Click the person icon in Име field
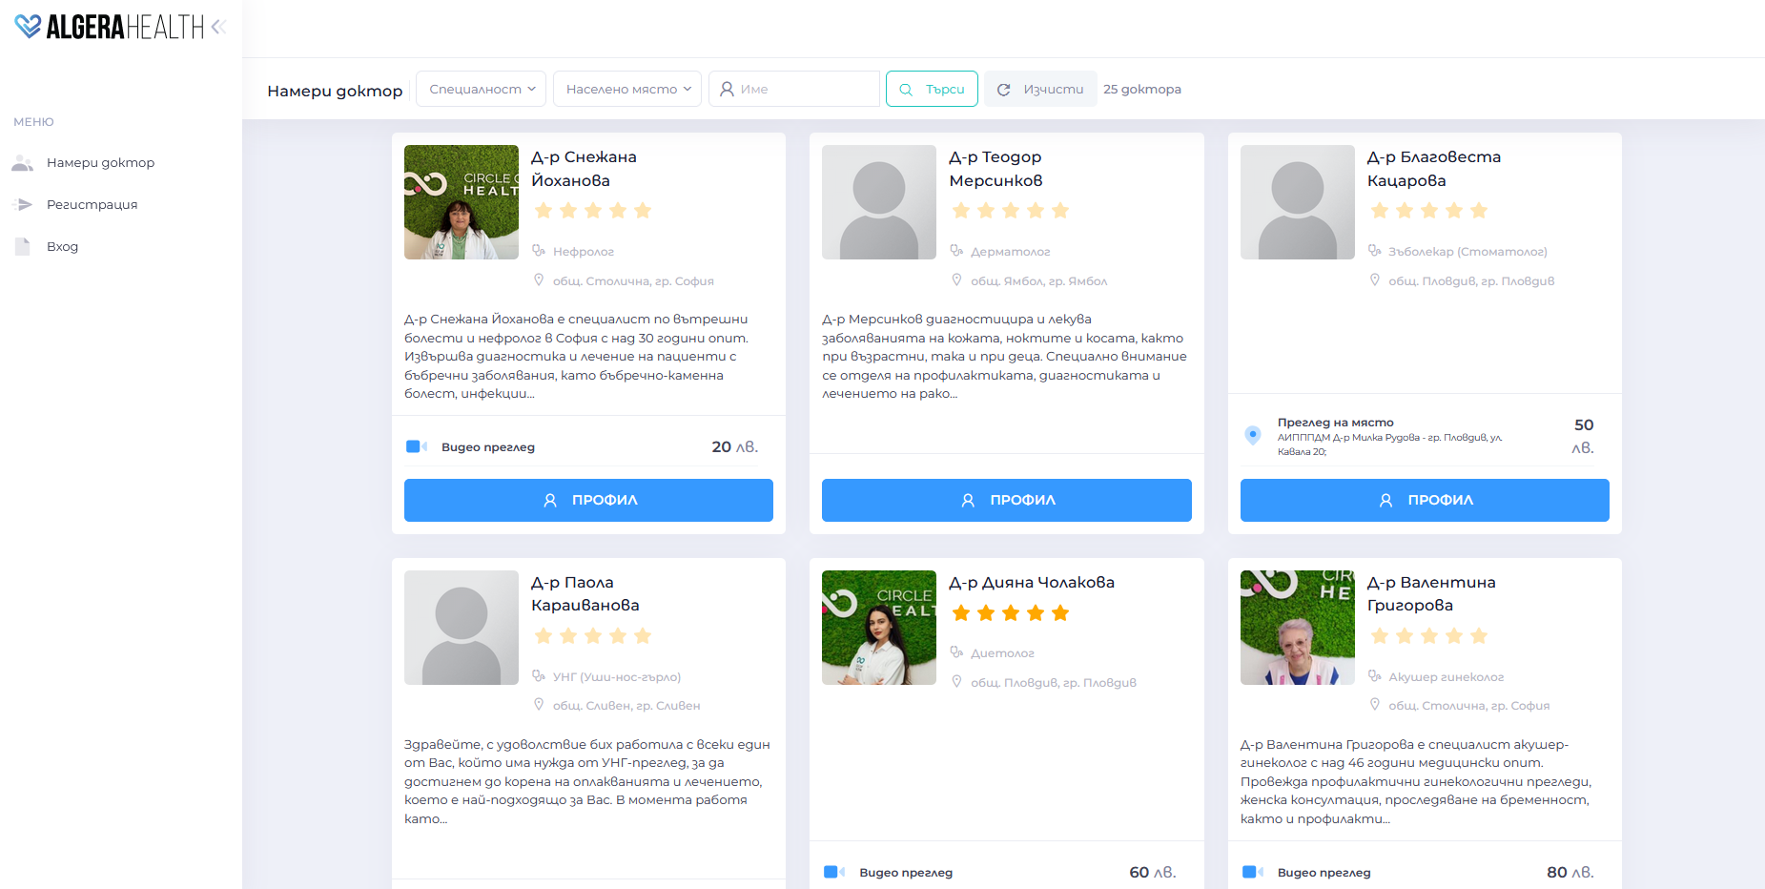 727,89
